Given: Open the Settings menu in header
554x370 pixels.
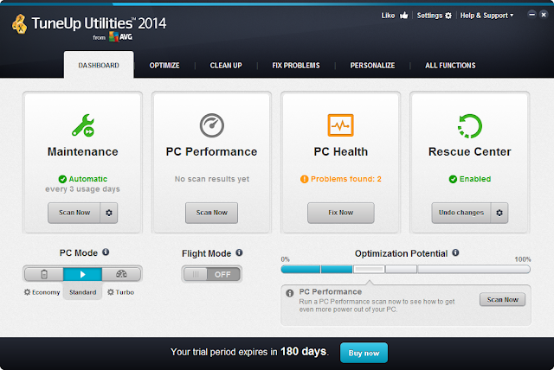Looking at the screenshot, I should (434, 16).
